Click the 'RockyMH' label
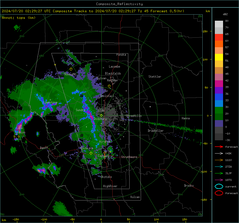 click(70, 74)
